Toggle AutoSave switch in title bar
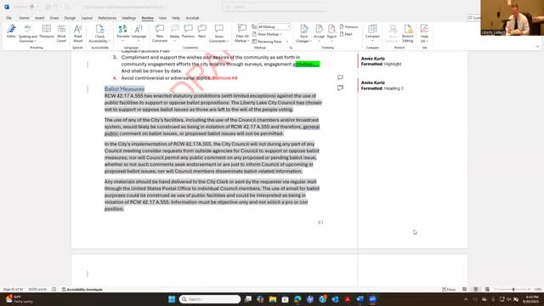Image resolution: width=544 pixels, height=306 pixels. pos(34,7)
